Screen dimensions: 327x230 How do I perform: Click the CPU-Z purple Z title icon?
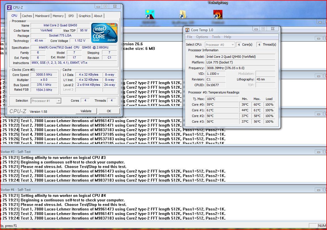(9, 8)
